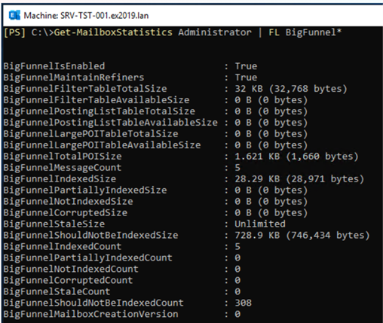Click the 'BigFunnelPartiallyIndexedCount' property name
Viewport: 383px width, 323px height.
88,257
